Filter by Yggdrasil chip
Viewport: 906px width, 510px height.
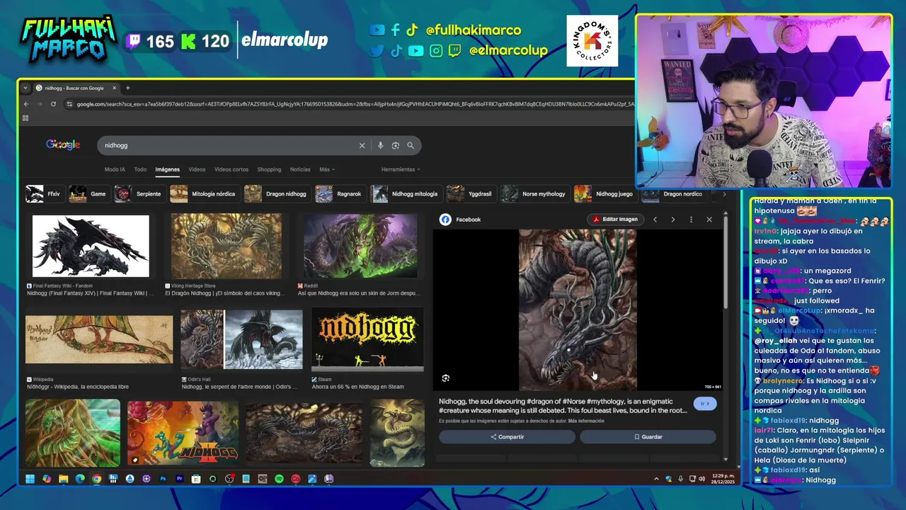coord(471,194)
